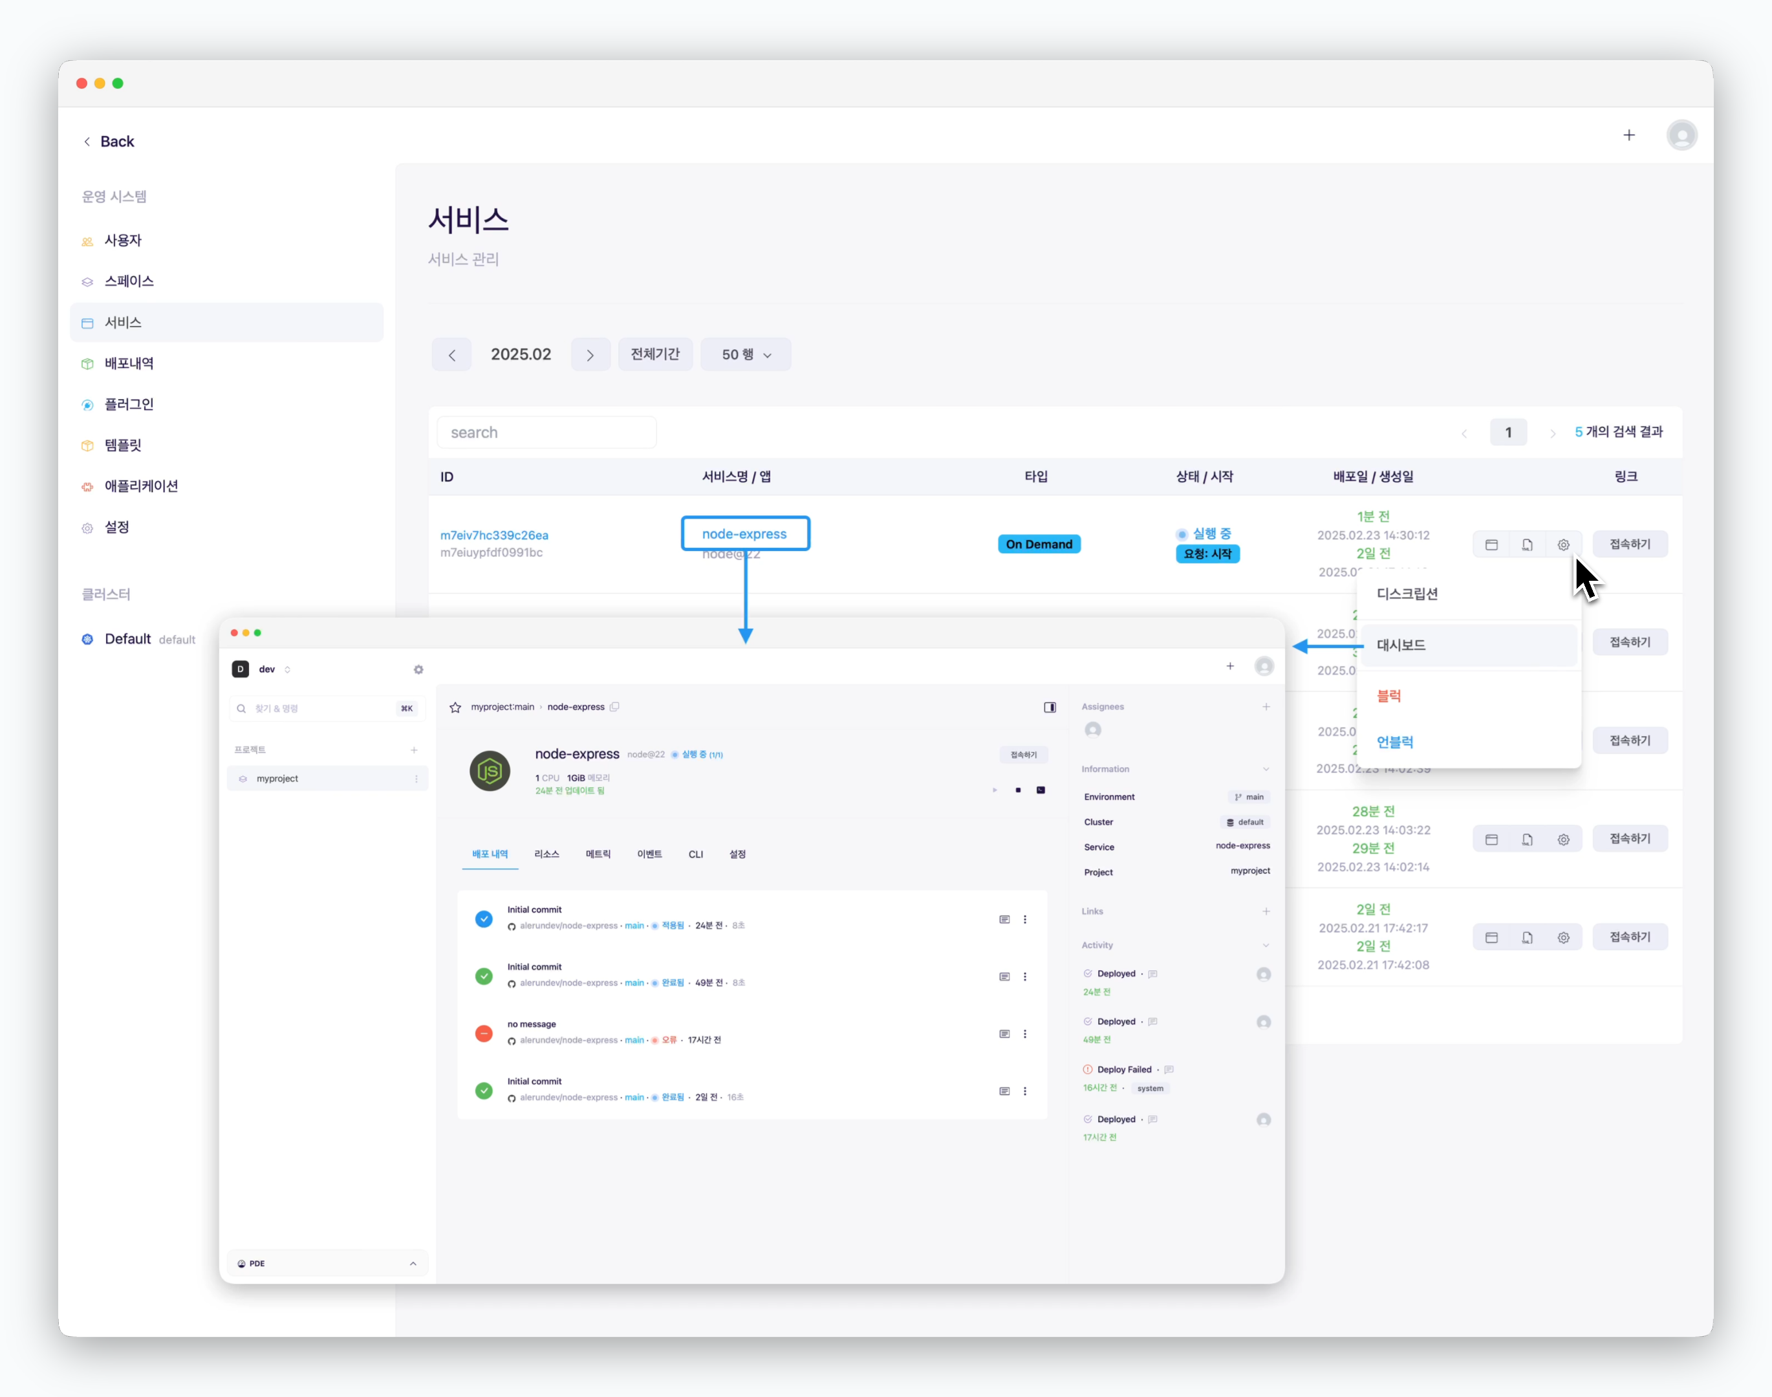Select myproject in the project list
Viewport: 1772px width, 1397px height.
(327, 779)
